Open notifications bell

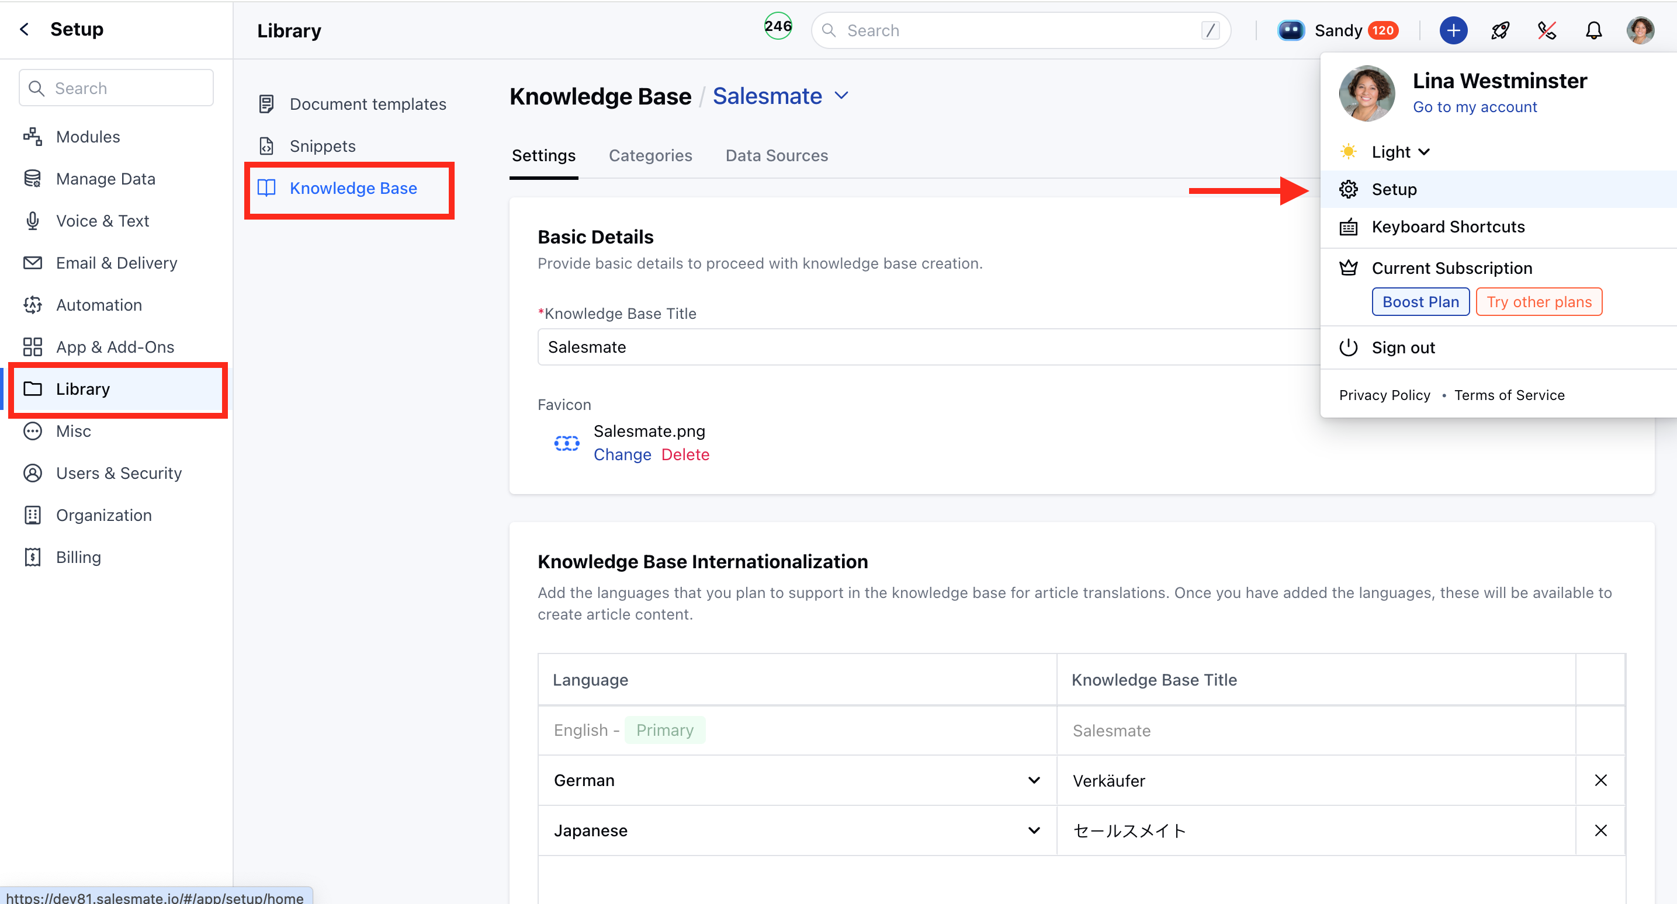tap(1593, 30)
